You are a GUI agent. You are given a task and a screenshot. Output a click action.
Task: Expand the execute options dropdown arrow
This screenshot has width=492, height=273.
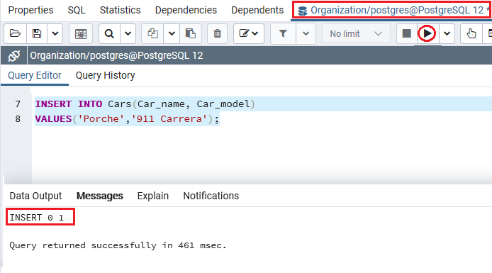tap(447, 33)
